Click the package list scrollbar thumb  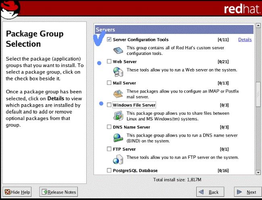(x=258, y=94)
